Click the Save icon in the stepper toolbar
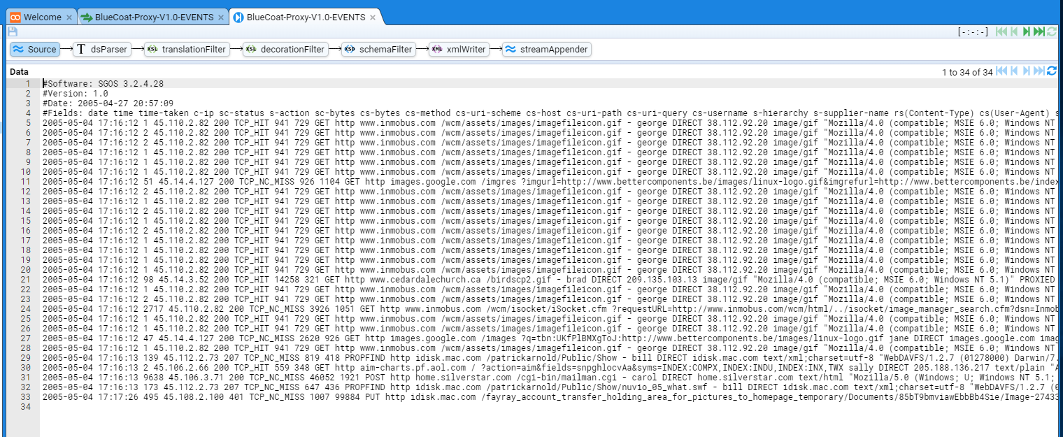This screenshot has height=437, width=1063. (x=13, y=31)
